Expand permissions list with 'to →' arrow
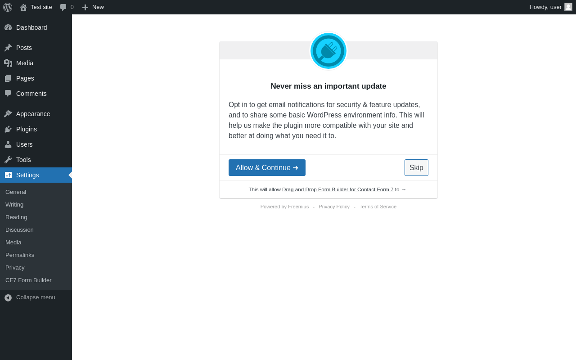Image resolution: width=576 pixels, height=360 pixels. click(400, 189)
